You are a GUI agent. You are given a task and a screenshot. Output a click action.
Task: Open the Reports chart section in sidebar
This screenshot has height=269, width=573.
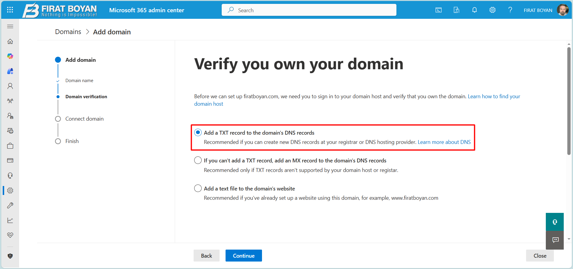click(10, 220)
